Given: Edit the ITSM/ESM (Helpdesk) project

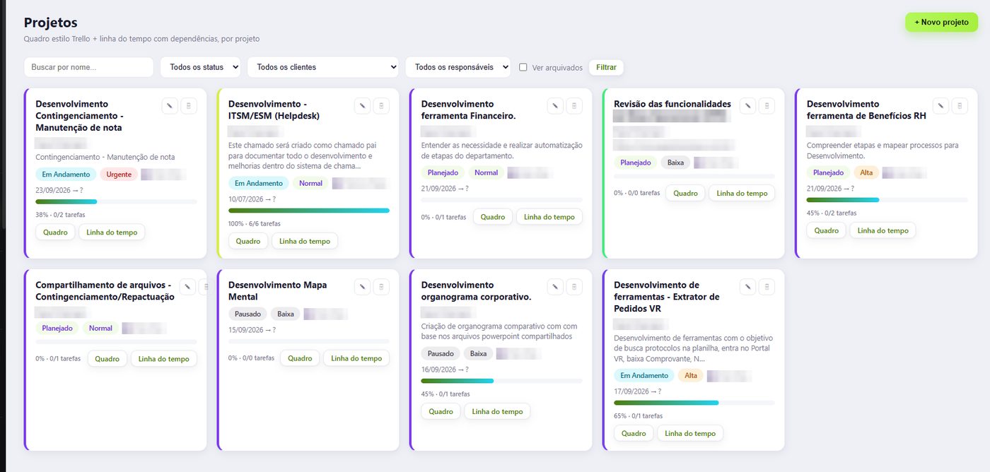Looking at the screenshot, I should point(362,106).
